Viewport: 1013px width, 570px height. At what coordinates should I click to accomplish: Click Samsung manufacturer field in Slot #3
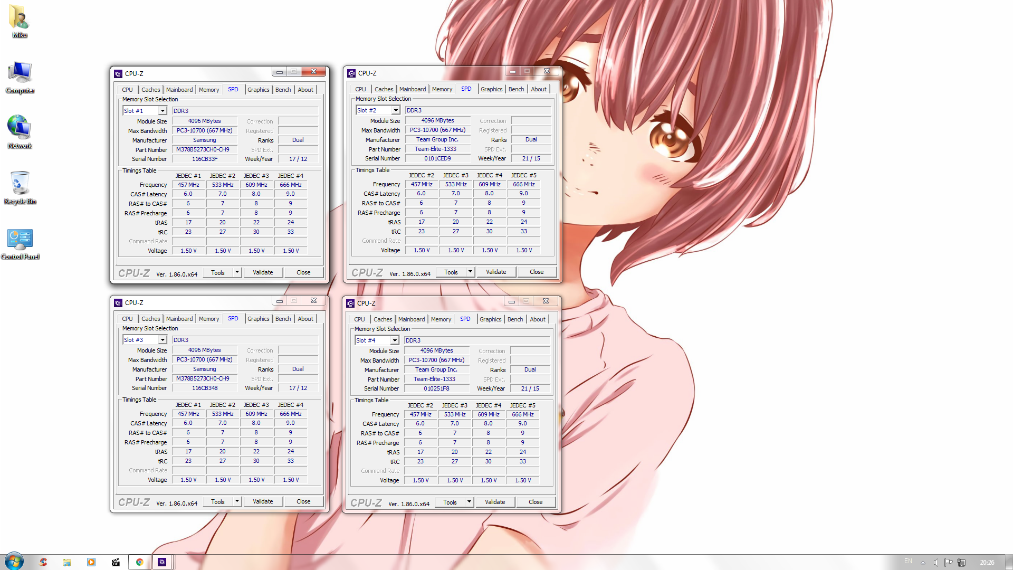[205, 369]
